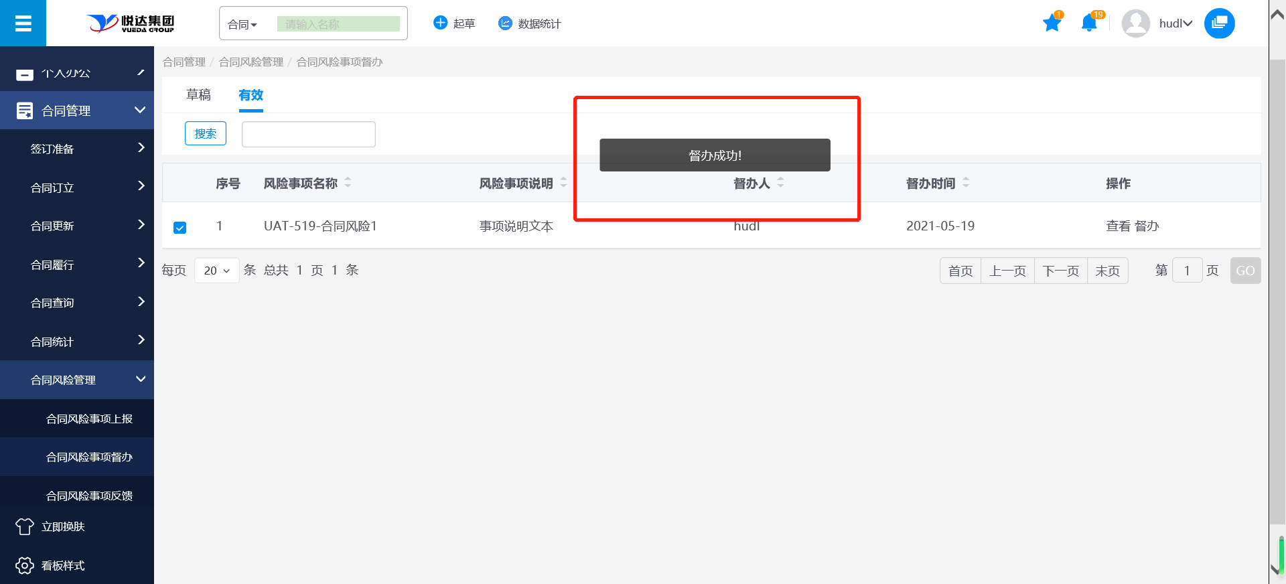Screen dimensions: 1286x584
Task: Open 数据统计 chart icon
Action: (x=505, y=23)
